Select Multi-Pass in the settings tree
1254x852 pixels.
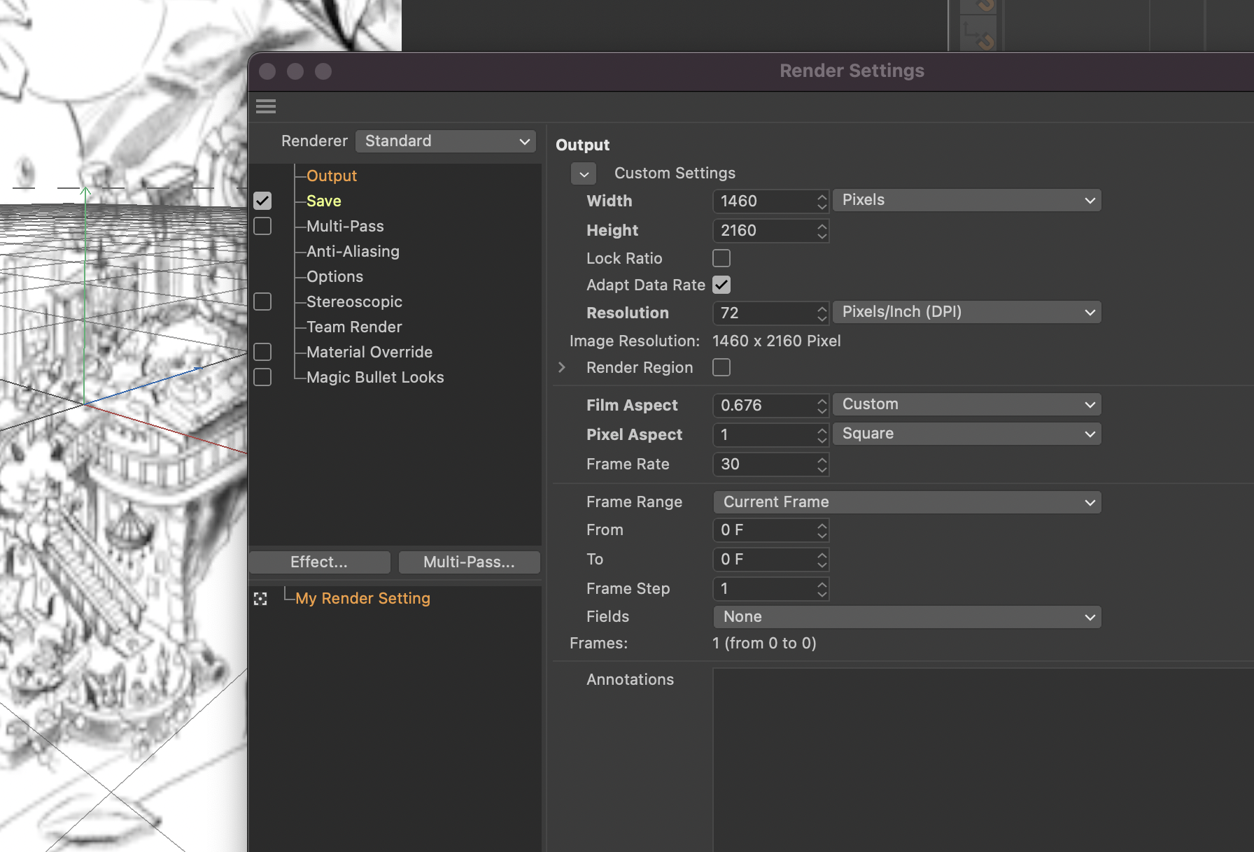pos(345,226)
